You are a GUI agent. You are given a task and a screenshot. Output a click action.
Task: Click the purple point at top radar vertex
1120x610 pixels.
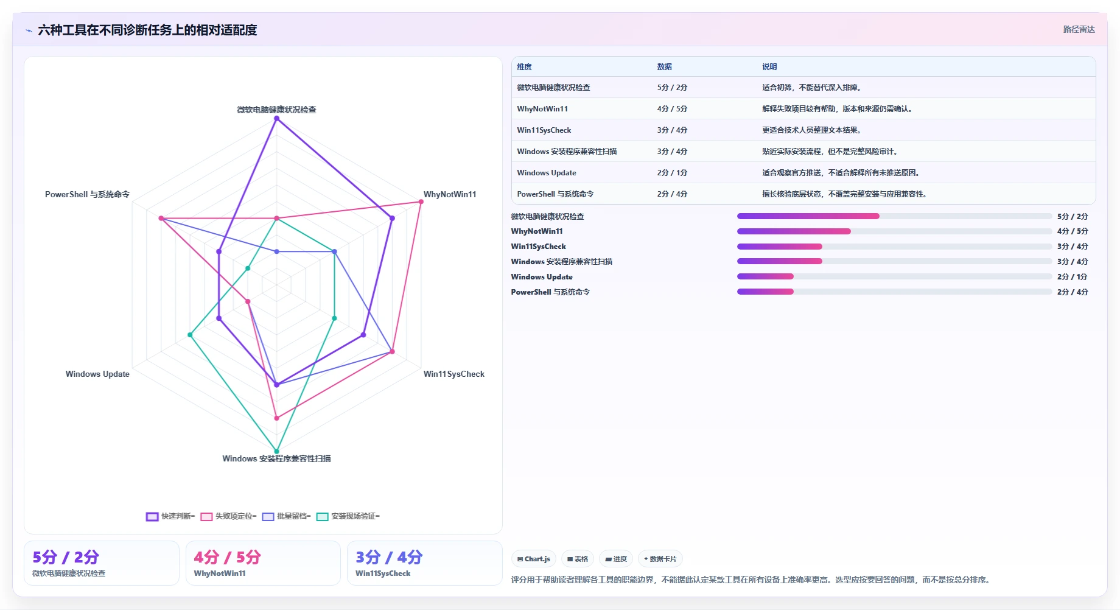[276, 119]
